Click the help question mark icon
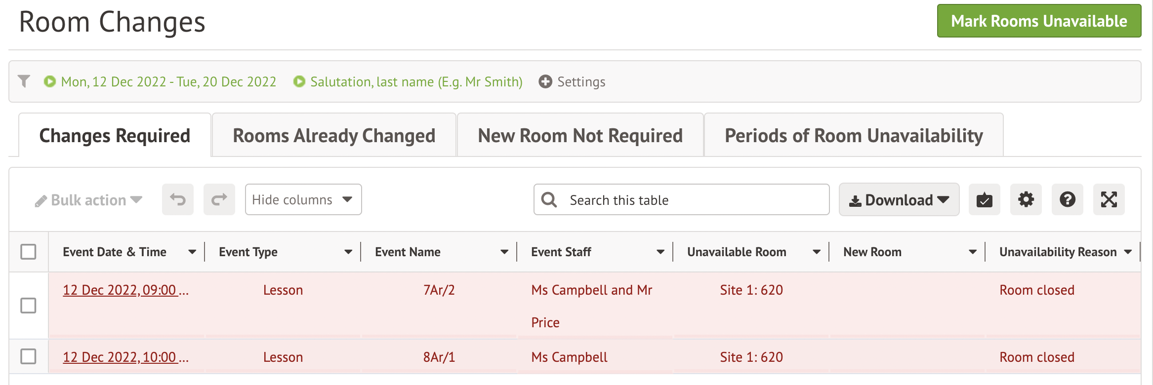The height and width of the screenshot is (385, 1153). pyautogui.click(x=1067, y=199)
